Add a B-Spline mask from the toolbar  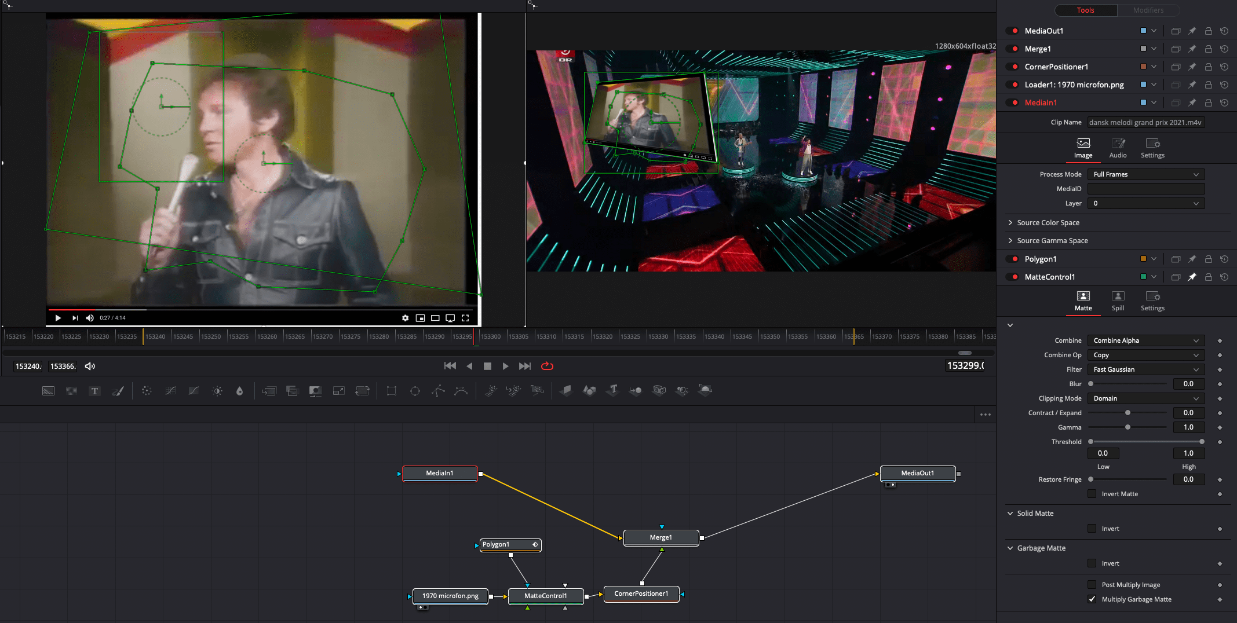click(461, 391)
